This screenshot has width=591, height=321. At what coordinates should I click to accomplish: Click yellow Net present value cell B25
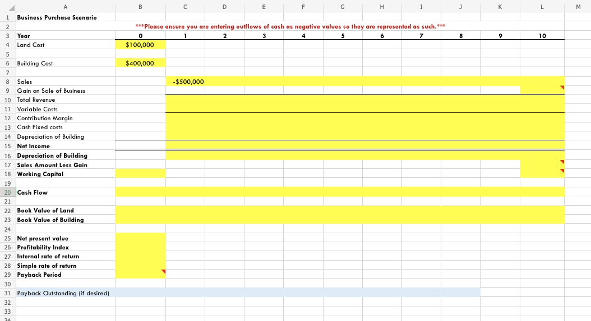[140, 238]
